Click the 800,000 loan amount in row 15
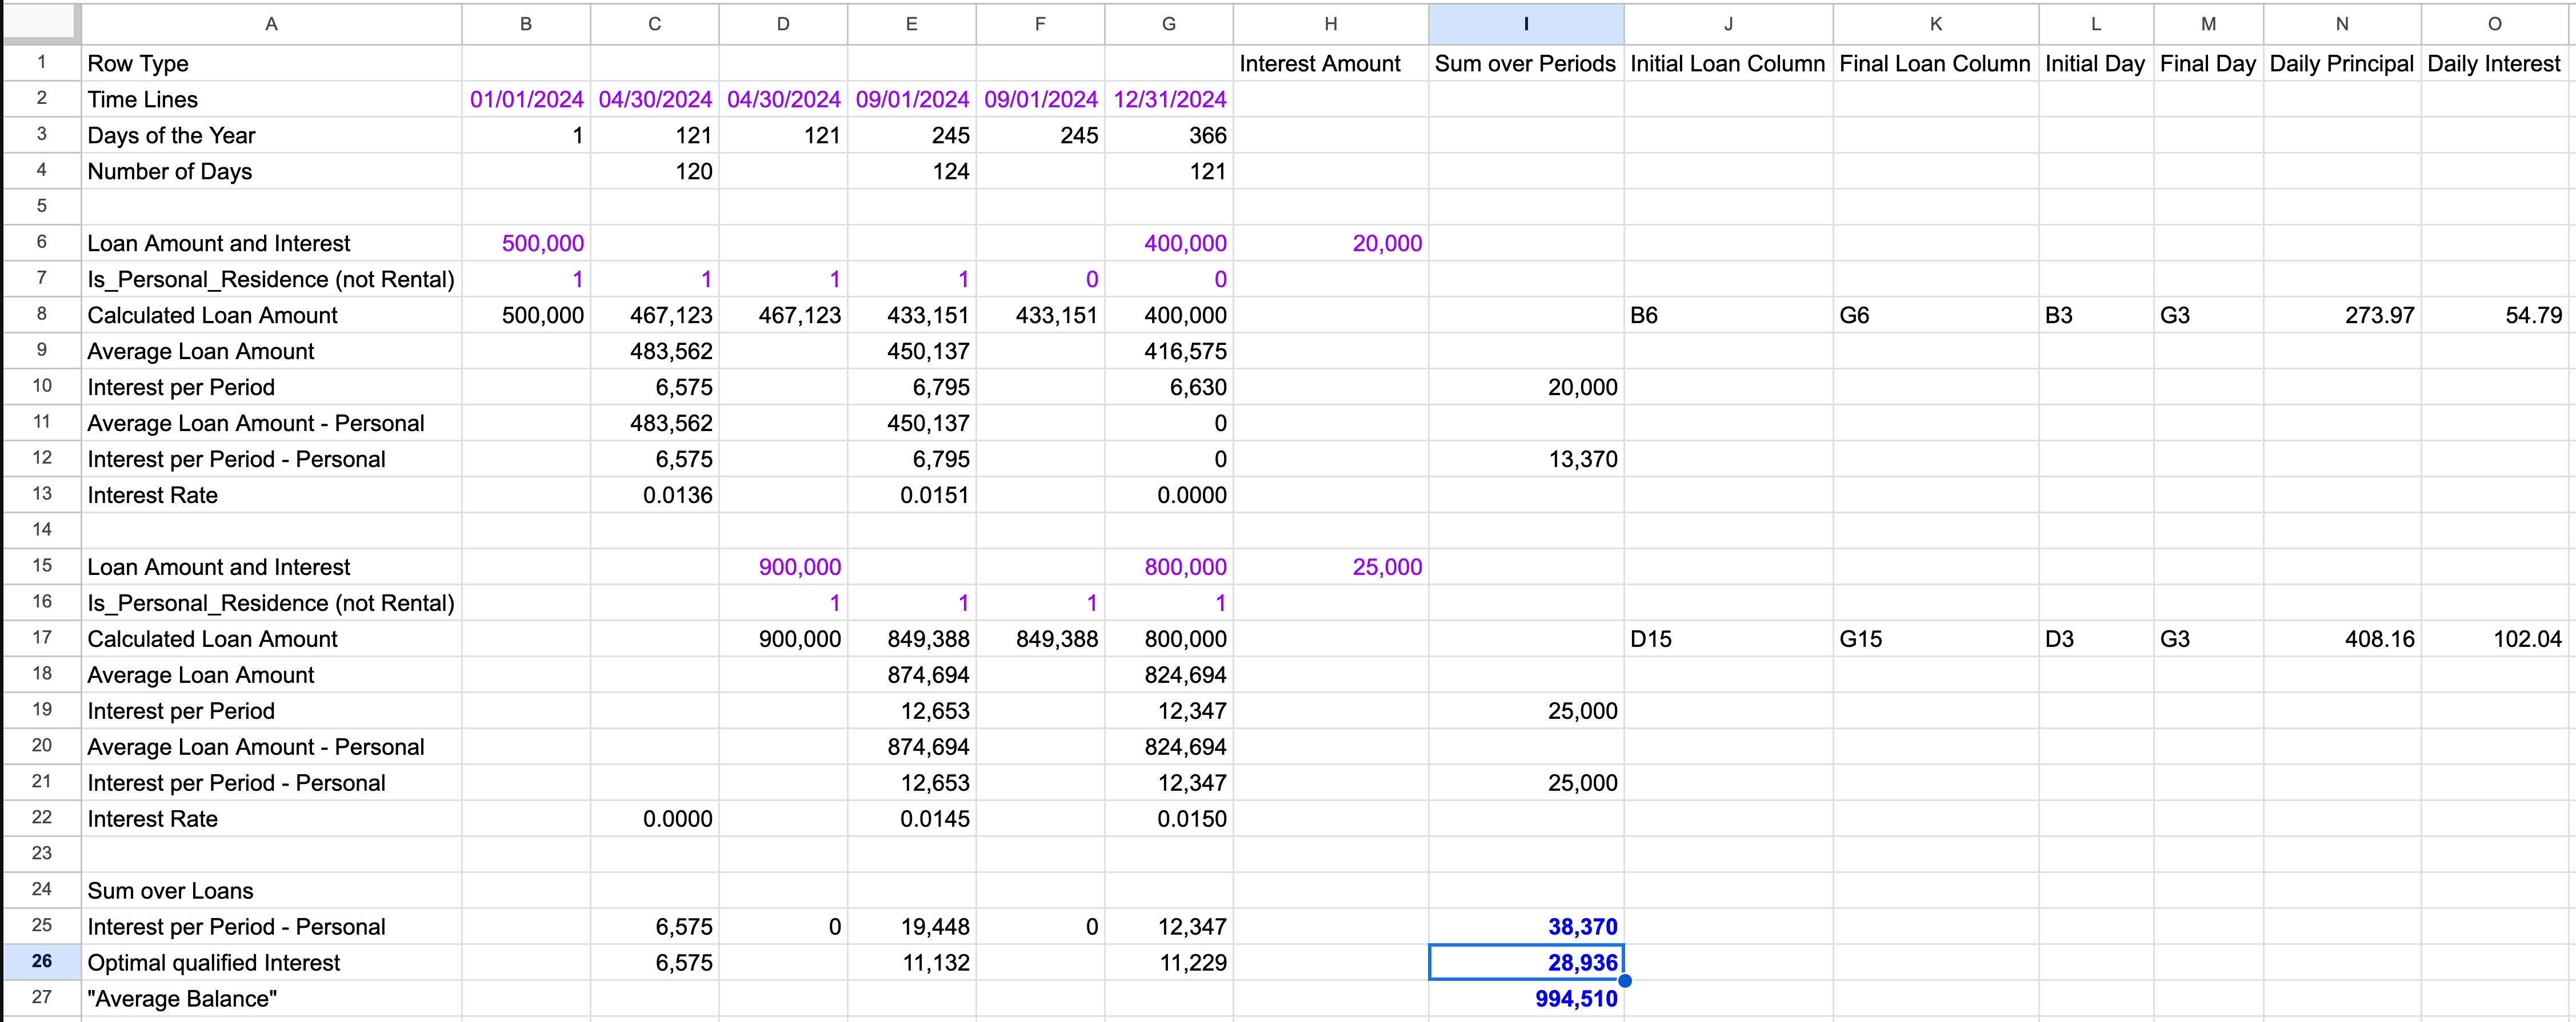This screenshot has width=2576, height=1022. coord(1169,568)
